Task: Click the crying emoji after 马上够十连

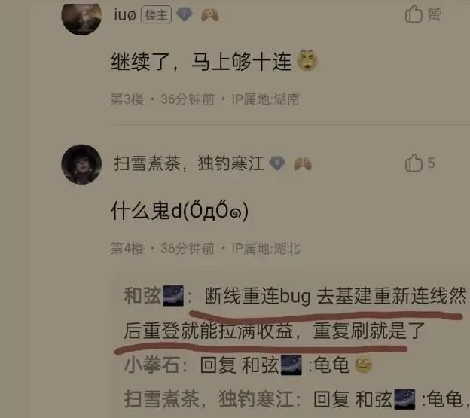Action: click(307, 60)
